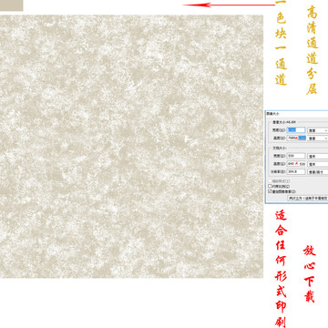Enable the Constrain Proportions checkbox
Screen dimensions: 328x328
270,186
